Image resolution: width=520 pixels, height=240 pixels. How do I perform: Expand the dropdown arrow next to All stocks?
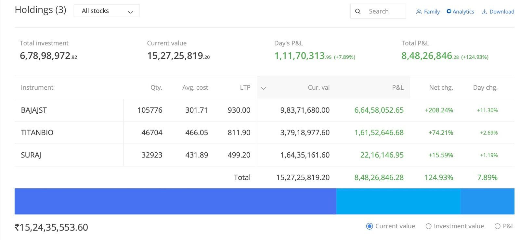point(130,12)
